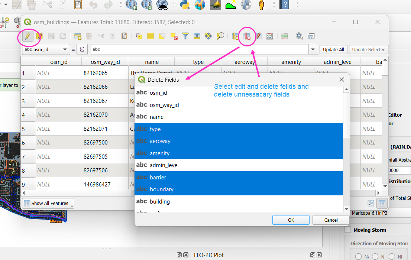This screenshot has width=411, height=260.
Task: Switch to table view icon at bottom right
Action: pos(382,203)
